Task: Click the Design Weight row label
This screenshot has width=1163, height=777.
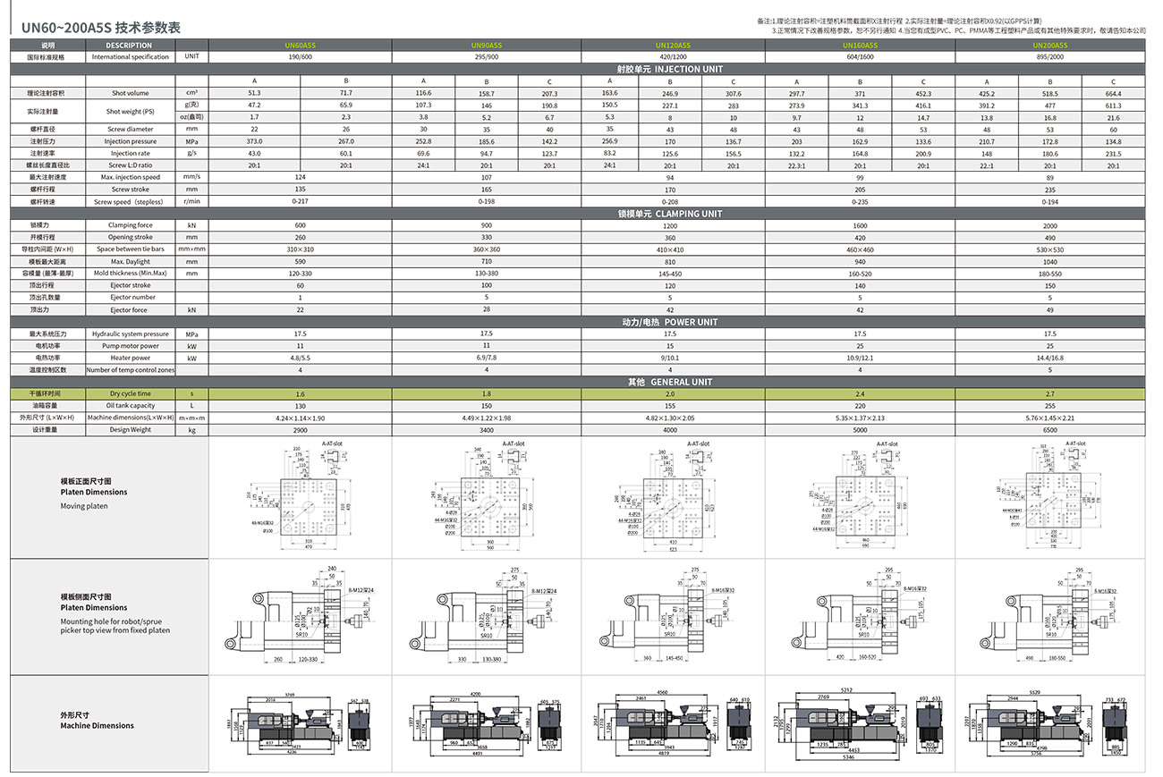Action: [130, 430]
